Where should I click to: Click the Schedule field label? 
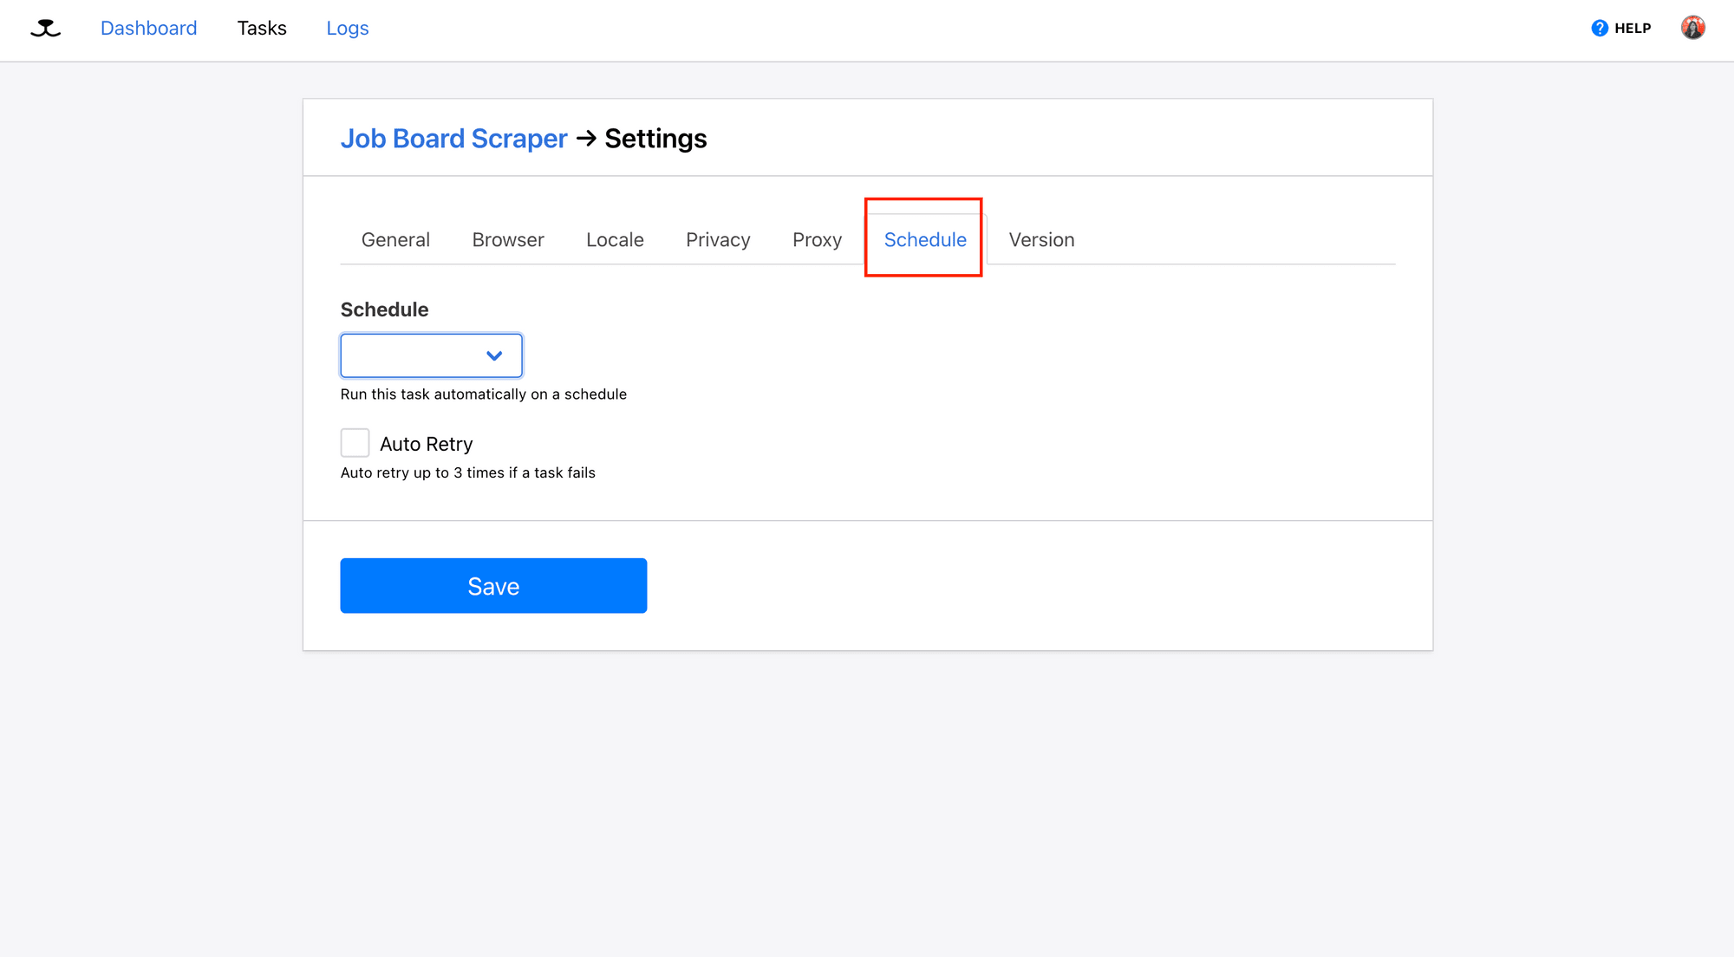[x=384, y=309]
